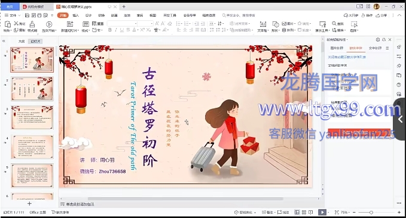Open the font size dropdown
406x218 pixels.
click(x=145, y=23)
